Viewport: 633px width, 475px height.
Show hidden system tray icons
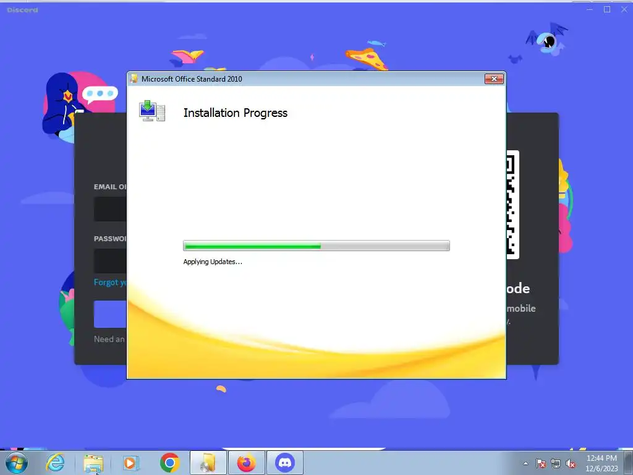(x=525, y=463)
